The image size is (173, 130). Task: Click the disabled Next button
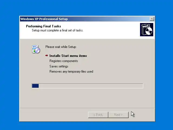[x=118, y=115]
